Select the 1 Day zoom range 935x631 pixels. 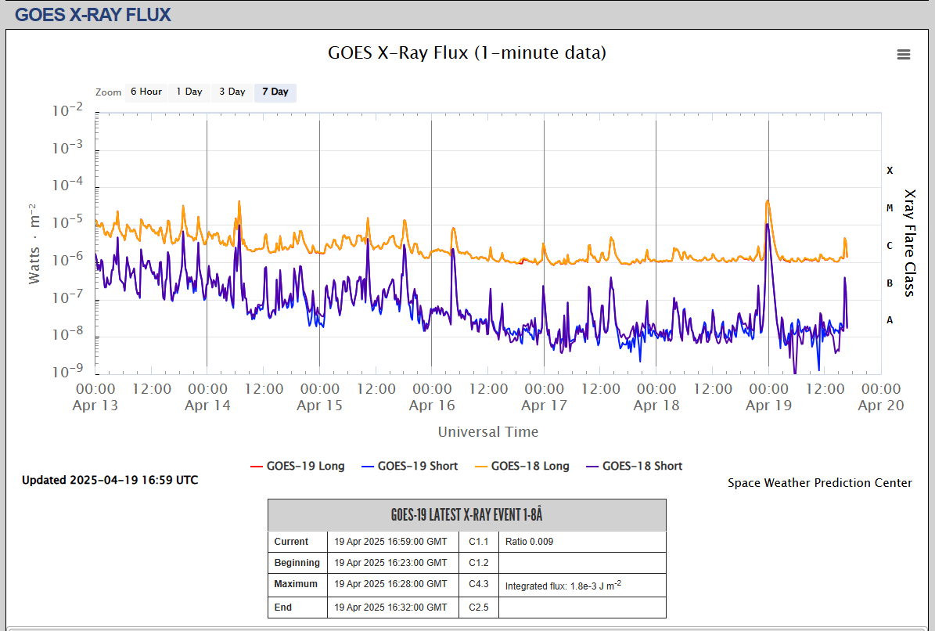pos(189,92)
